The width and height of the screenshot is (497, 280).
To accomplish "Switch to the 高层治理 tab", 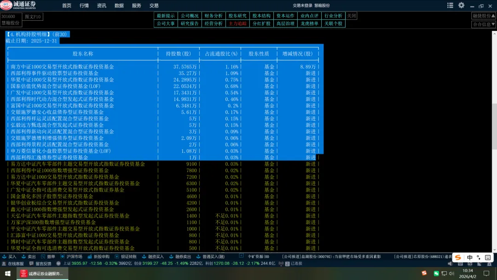I will [285, 23].
